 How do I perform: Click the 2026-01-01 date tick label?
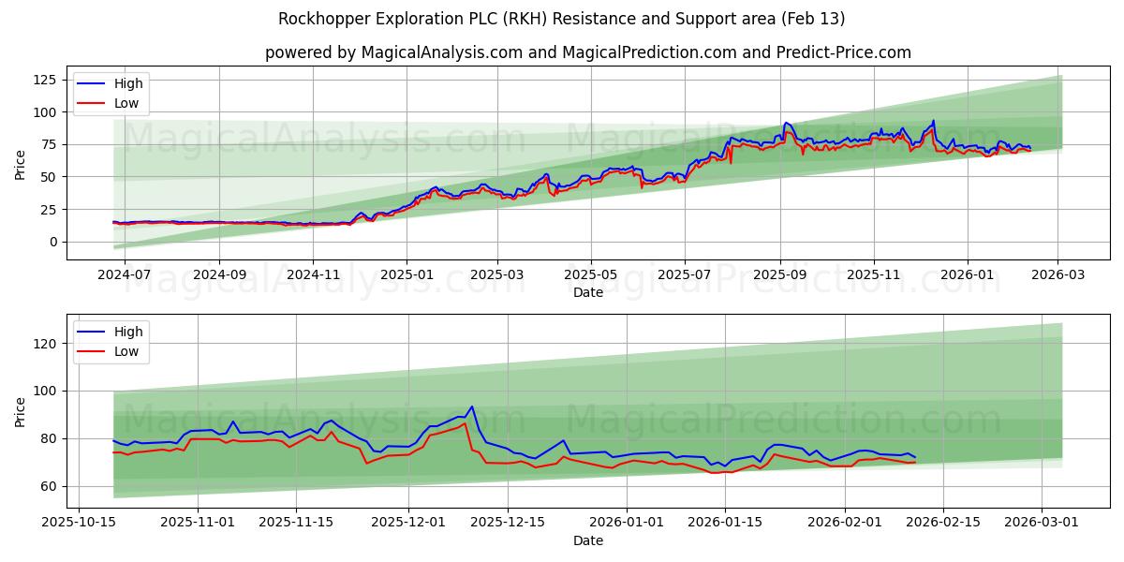[x=627, y=523]
